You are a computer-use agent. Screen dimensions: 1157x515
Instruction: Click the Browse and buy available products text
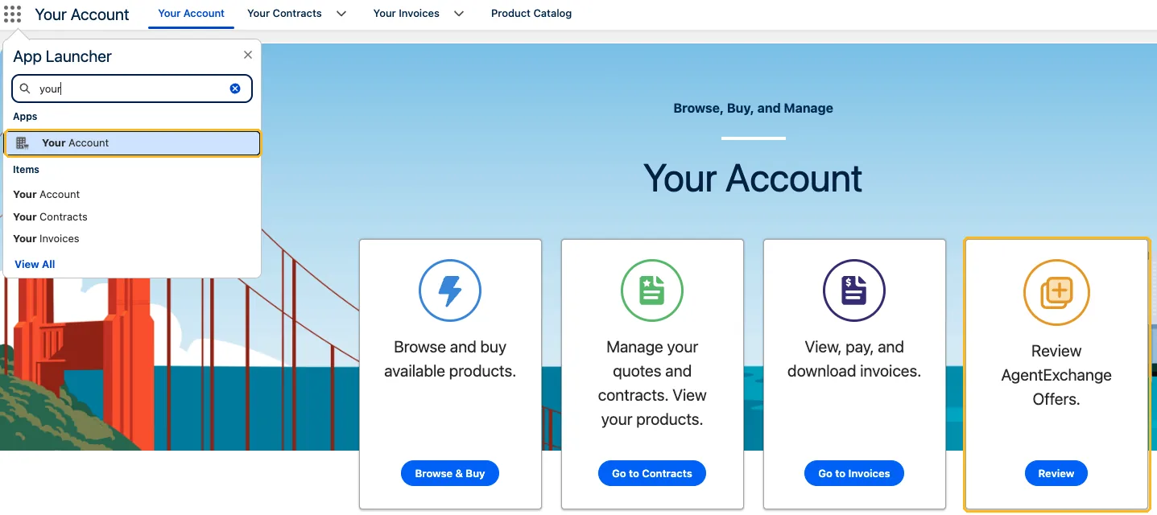450,360
